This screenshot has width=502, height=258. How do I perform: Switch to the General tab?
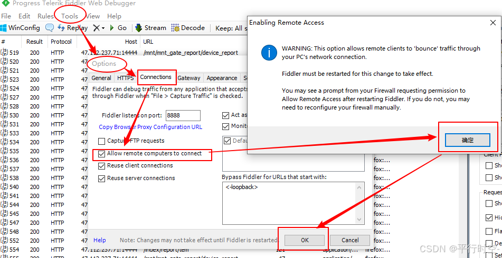pyautogui.click(x=101, y=78)
